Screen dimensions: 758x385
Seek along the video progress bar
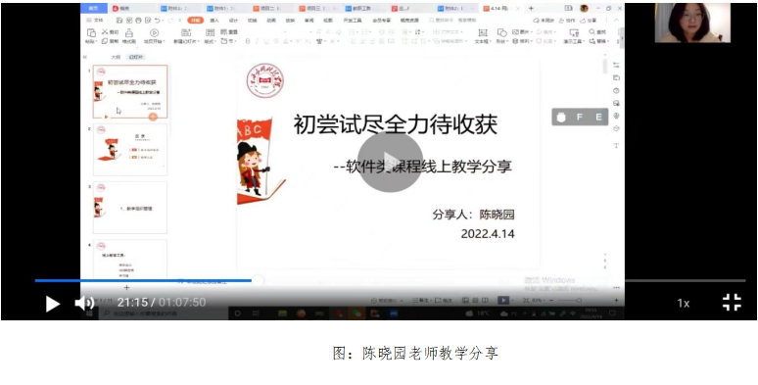[390, 280]
